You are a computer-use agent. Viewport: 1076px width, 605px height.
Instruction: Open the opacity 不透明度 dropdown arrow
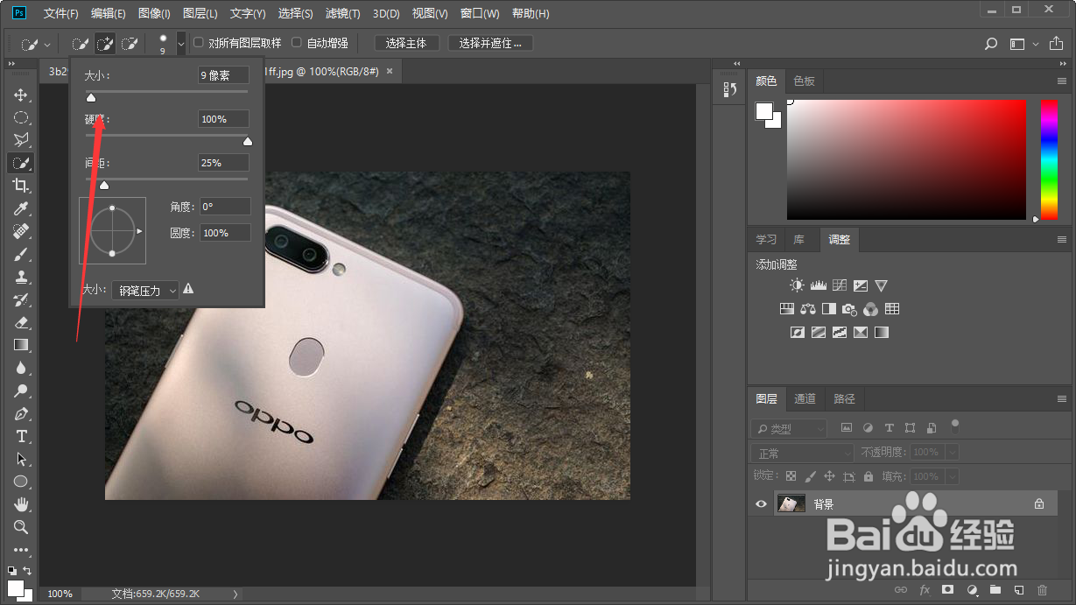coord(953,453)
